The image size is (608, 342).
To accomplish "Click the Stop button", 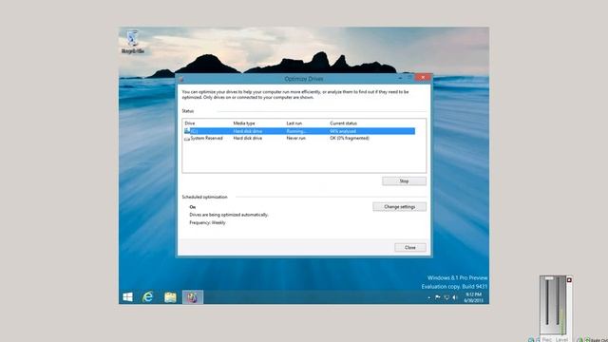I will 404,181.
